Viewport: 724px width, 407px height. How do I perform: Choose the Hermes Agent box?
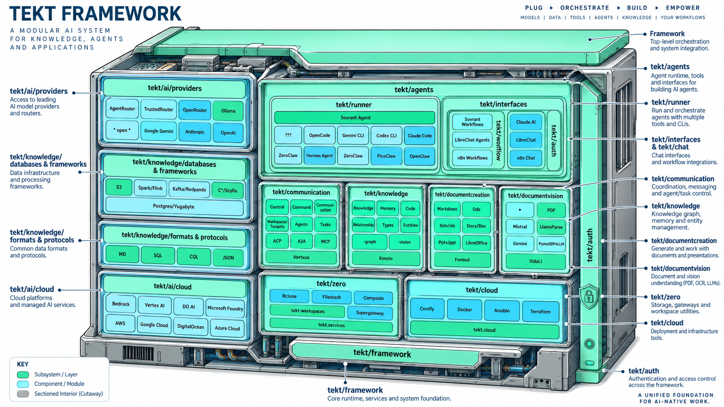point(320,156)
